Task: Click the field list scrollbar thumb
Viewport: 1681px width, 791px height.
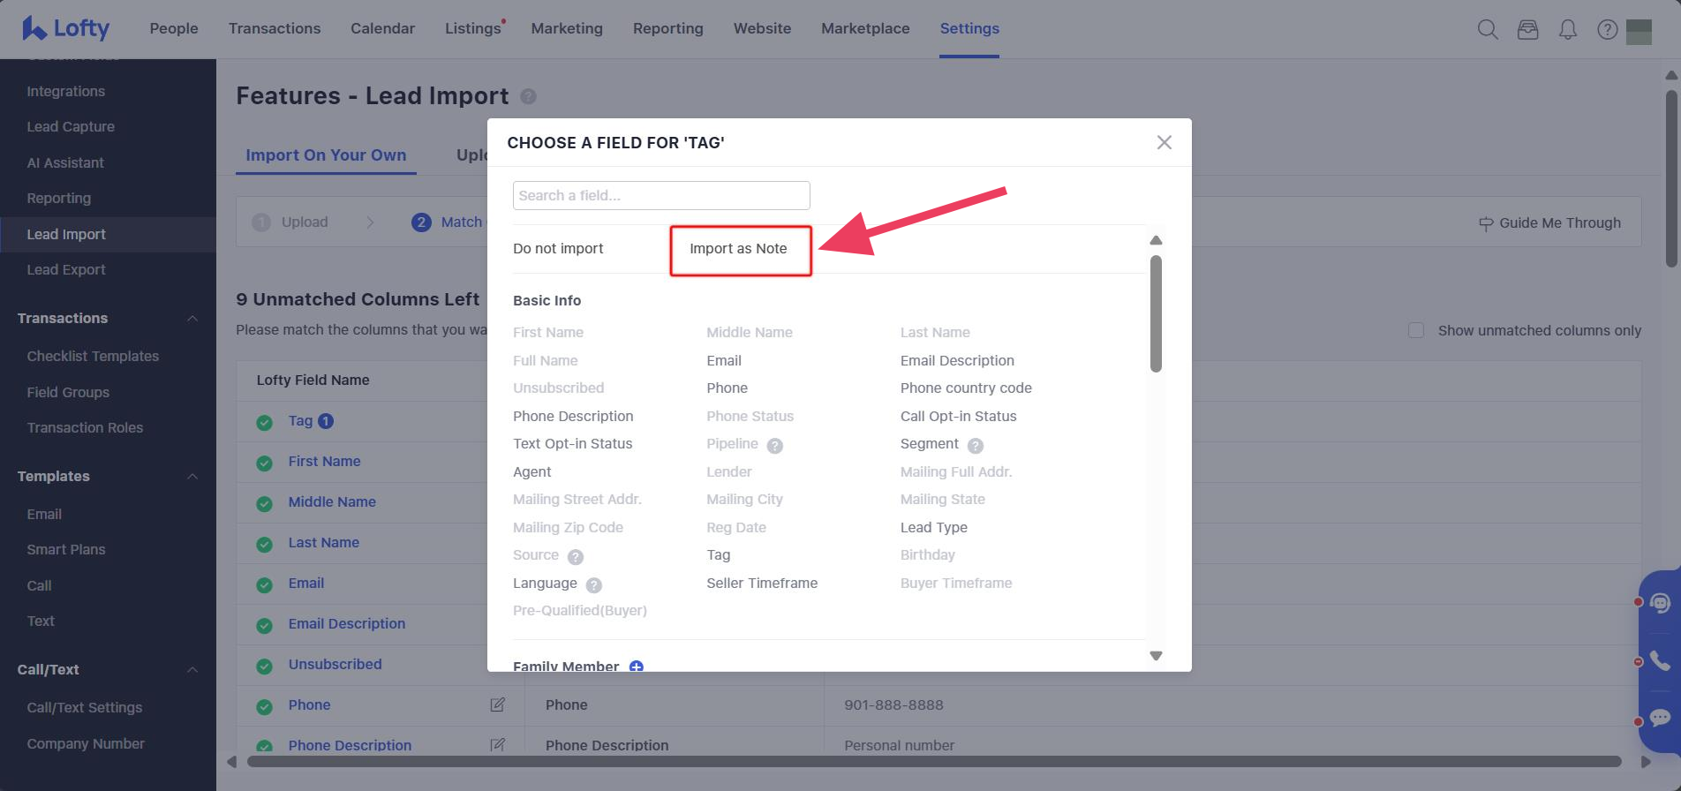Action: pos(1156,313)
